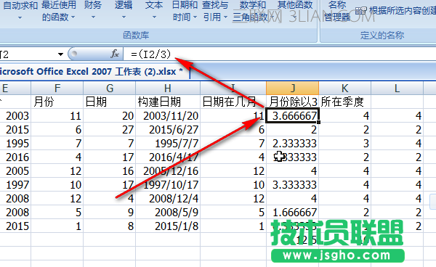The height and width of the screenshot is (267, 436).
Task: Select the cell with date 2008/12/4
Action: click(168, 199)
